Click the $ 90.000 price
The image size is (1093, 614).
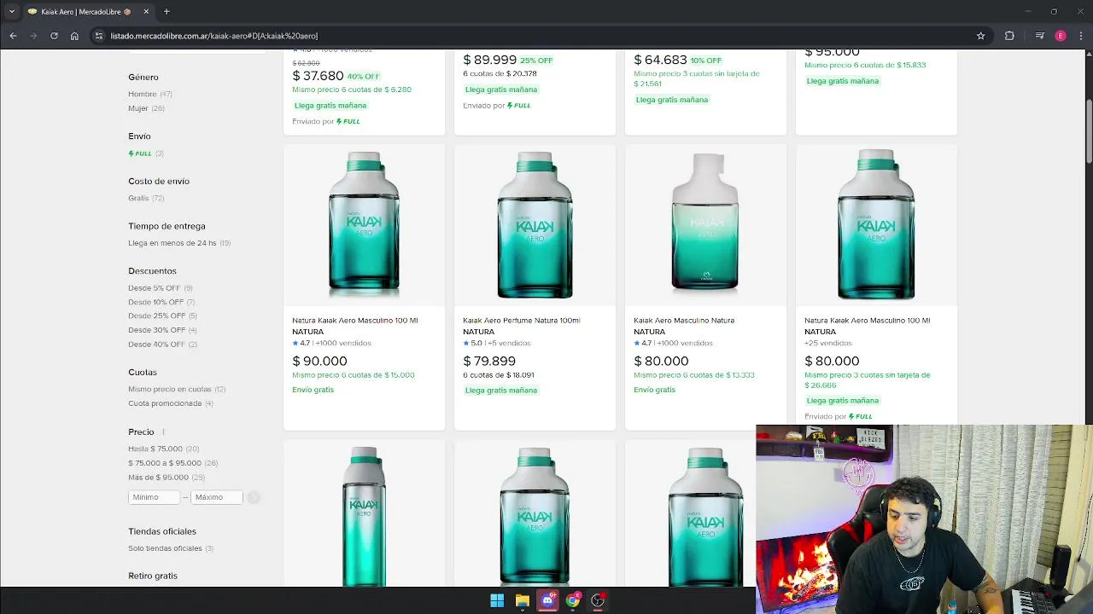[319, 361]
